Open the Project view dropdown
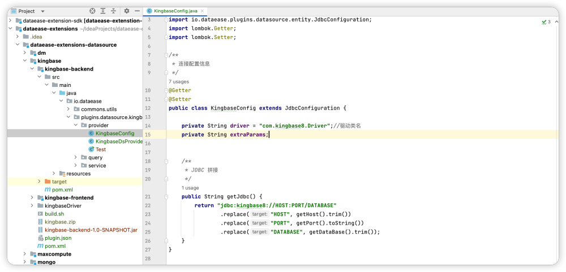Viewport: 566px width, 272px height. coord(43,11)
